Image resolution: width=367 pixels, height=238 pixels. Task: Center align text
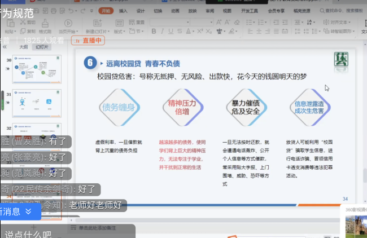[x=259, y=31]
